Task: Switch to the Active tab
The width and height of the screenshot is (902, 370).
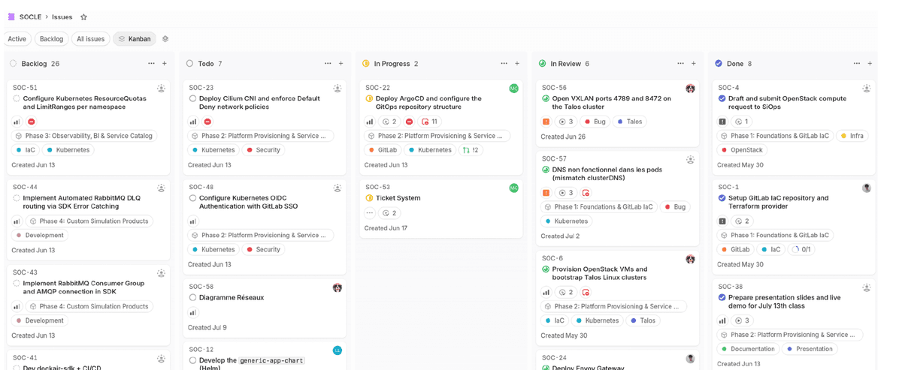Action: pos(17,39)
